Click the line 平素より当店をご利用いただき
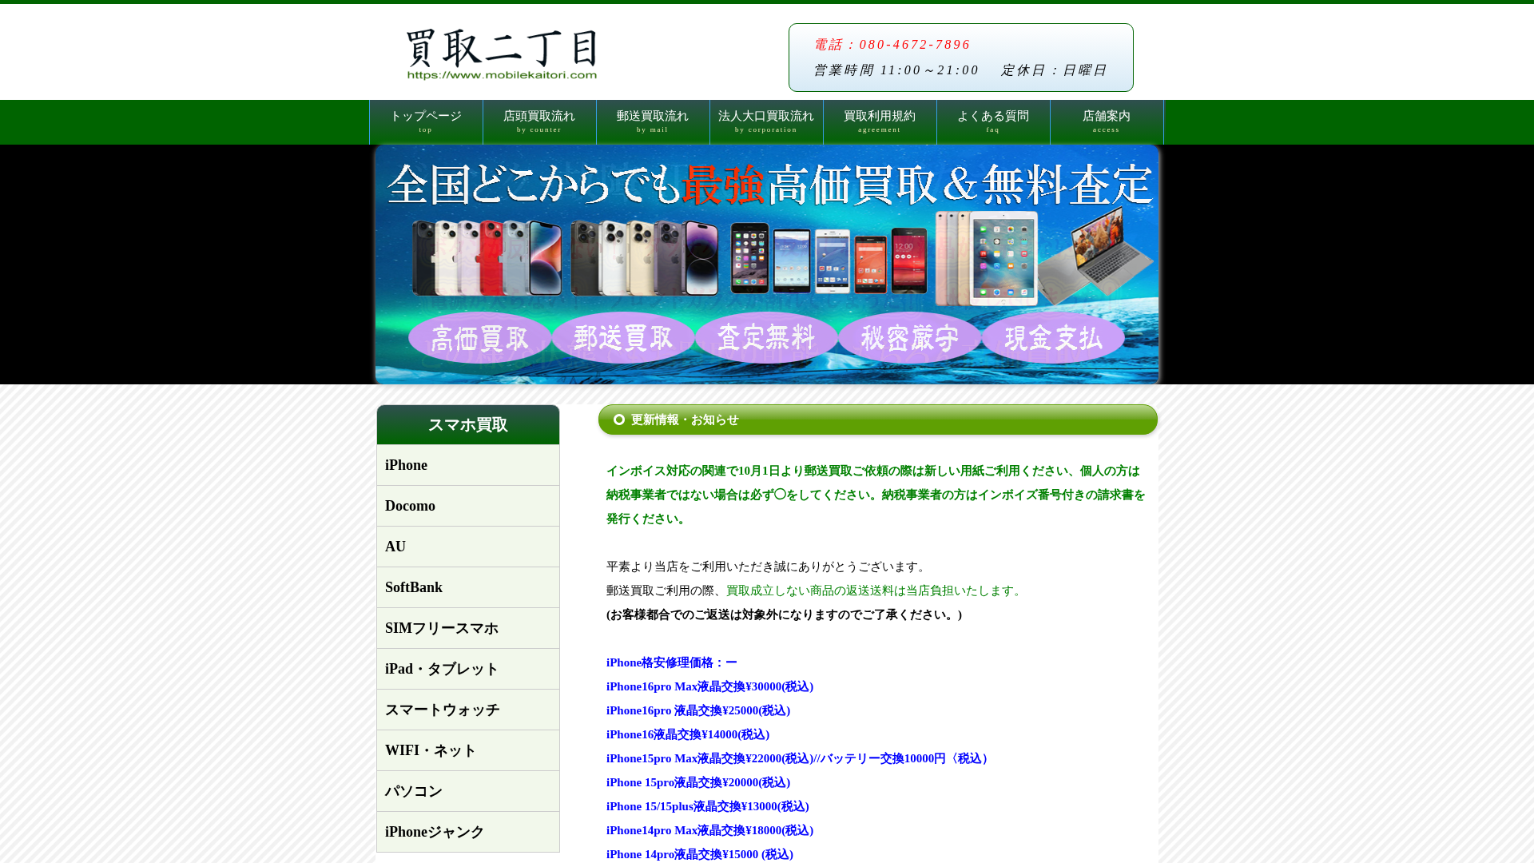Image resolution: width=1534 pixels, height=863 pixels. pos(768,567)
